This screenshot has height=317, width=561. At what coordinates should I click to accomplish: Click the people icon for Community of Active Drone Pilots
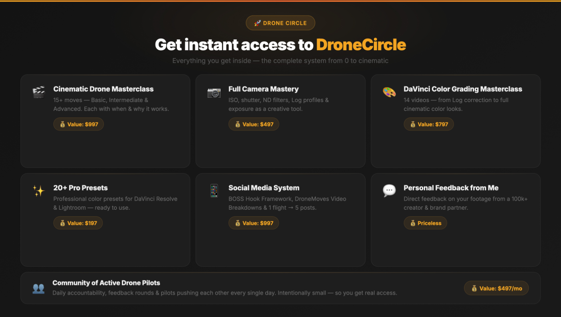[38, 288]
